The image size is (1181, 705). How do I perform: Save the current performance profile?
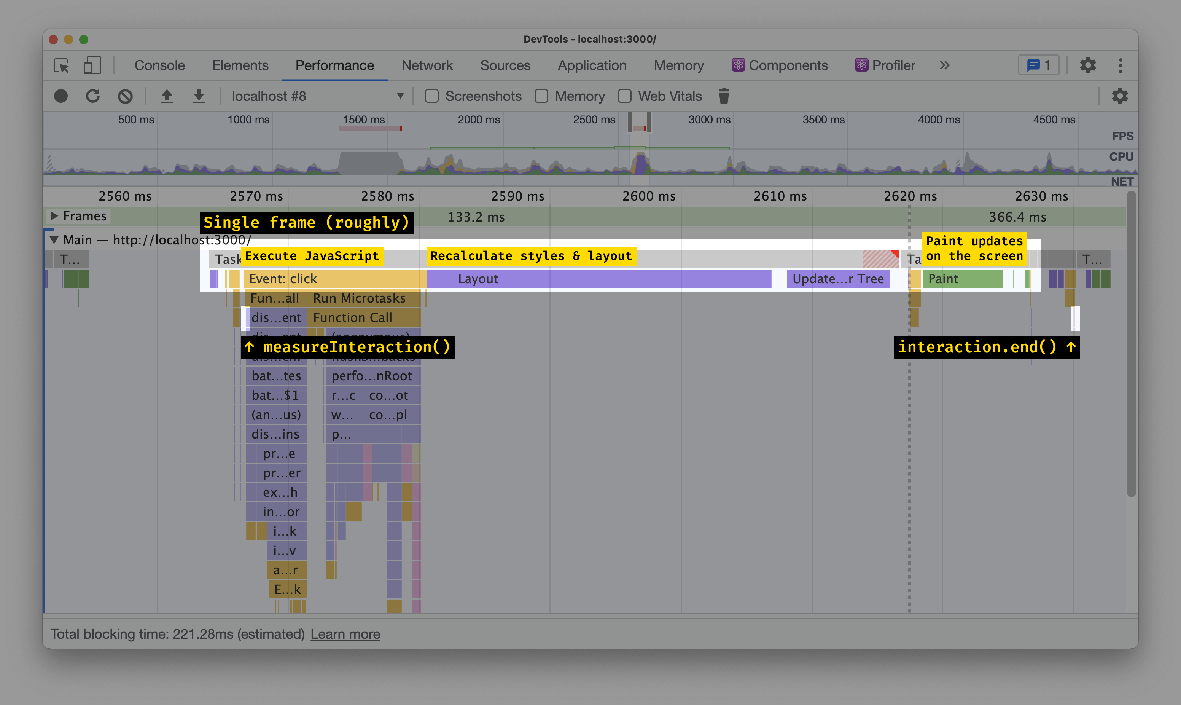(199, 96)
